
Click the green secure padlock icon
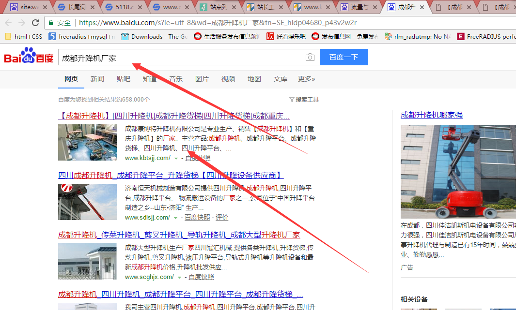click(51, 23)
